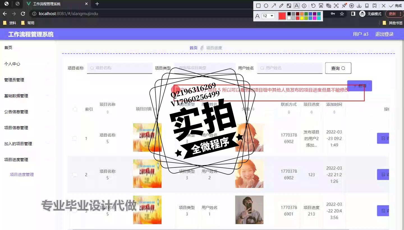Focus the 项目名称 search input
Viewport: 404px width, 230px height.
pyautogui.click(x=120, y=68)
